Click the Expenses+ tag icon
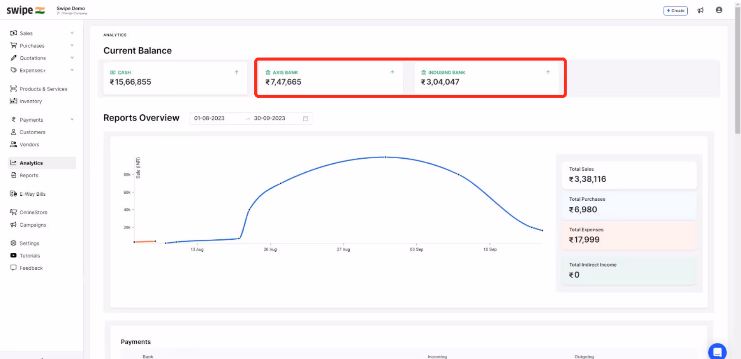 [x=14, y=70]
